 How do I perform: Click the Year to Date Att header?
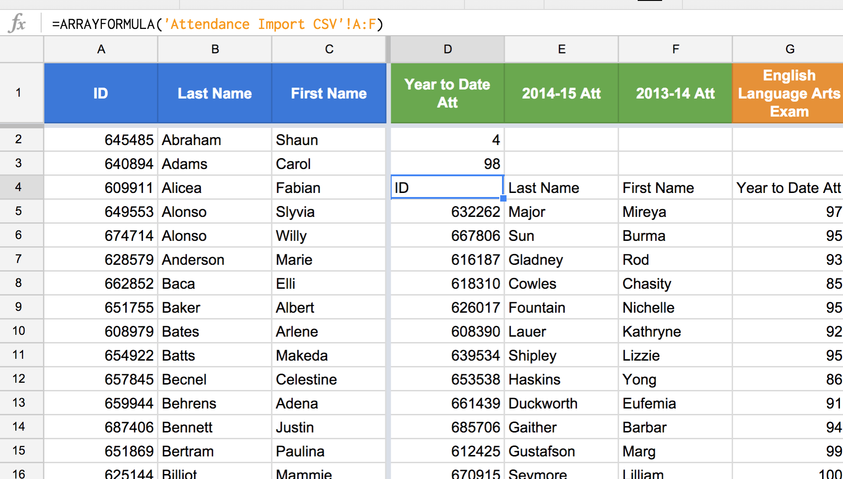click(447, 93)
